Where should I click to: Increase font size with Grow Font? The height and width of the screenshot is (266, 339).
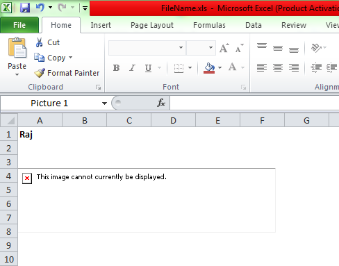coord(224,48)
